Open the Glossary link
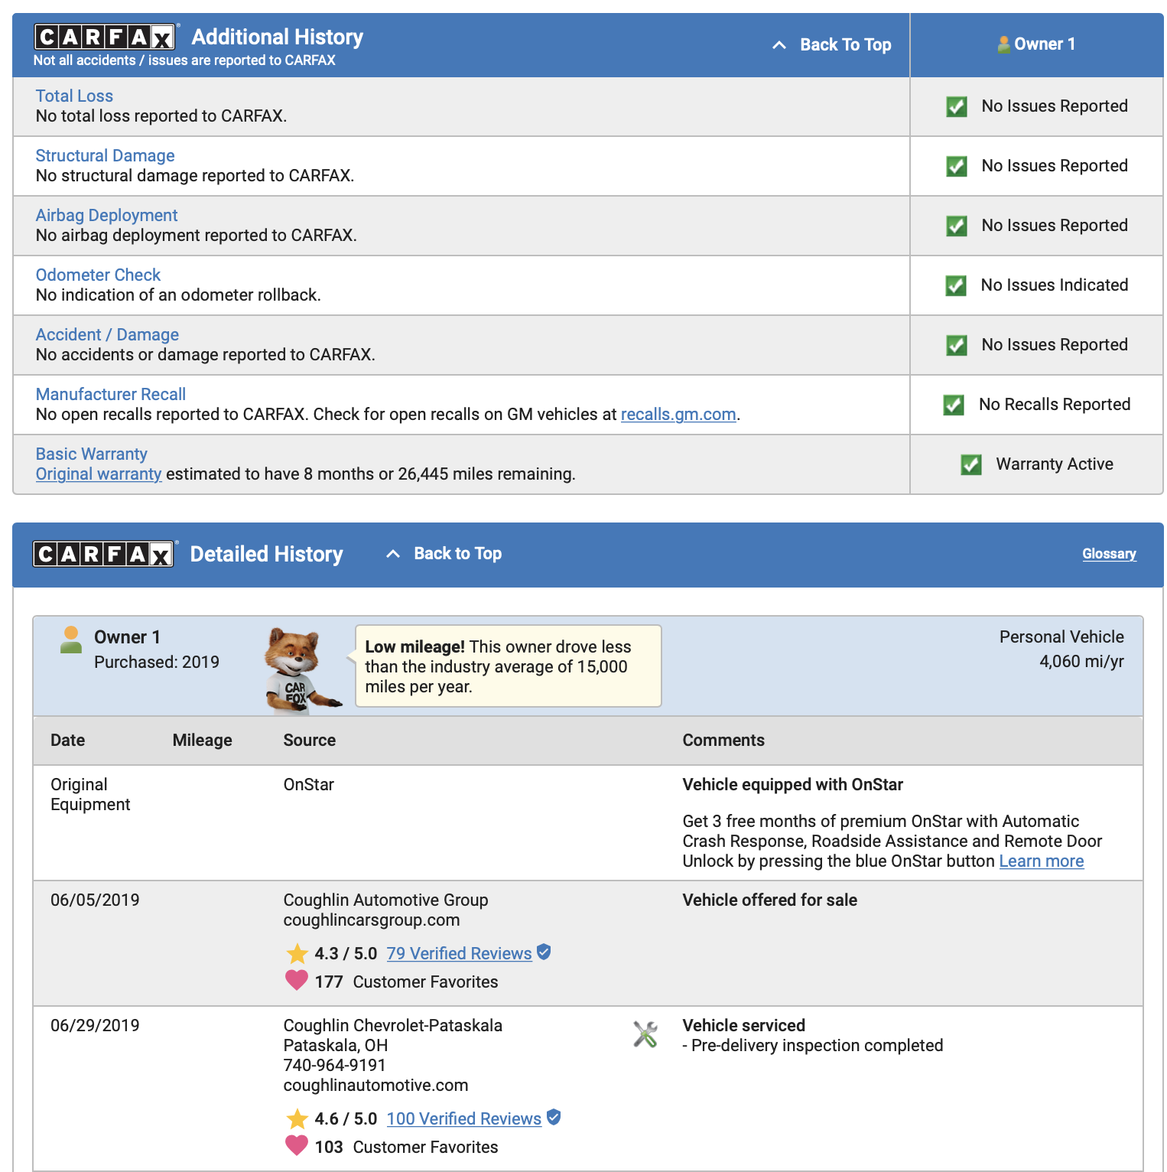The height and width of the screenshot is (1172, 1167). point(1109,554)
